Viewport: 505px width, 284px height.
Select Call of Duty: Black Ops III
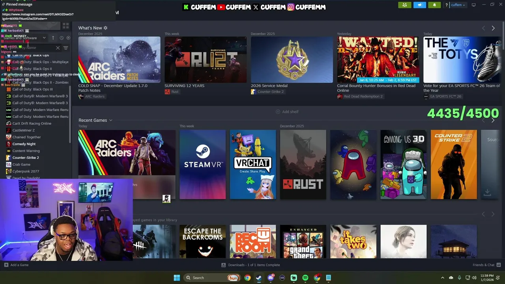tap(32, 89)
